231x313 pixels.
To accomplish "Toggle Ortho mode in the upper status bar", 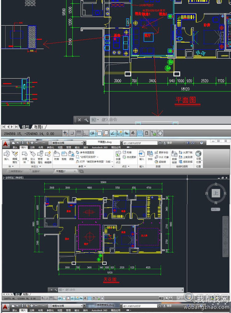I will [x=86, y=133].
